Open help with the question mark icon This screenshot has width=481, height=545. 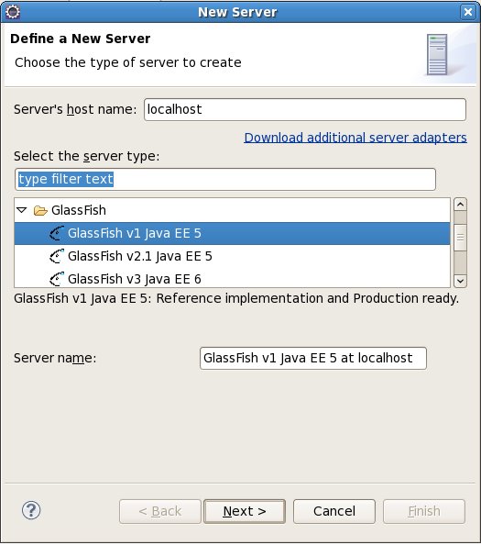tap(31, 510)
